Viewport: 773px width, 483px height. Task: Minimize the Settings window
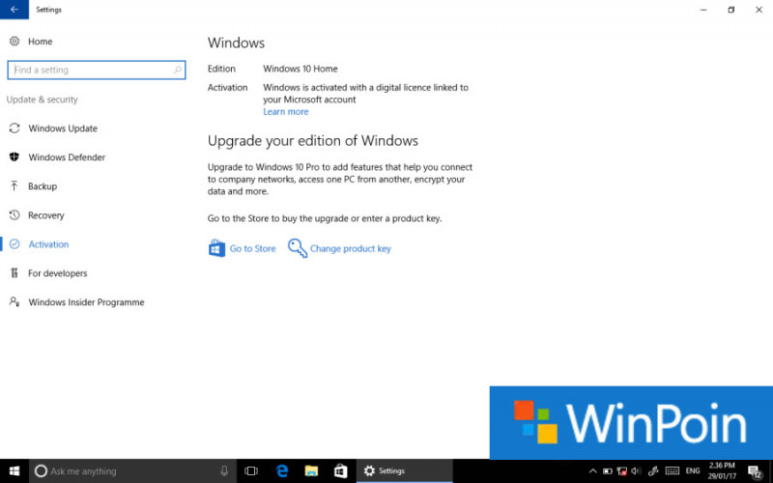pos(703,10)
